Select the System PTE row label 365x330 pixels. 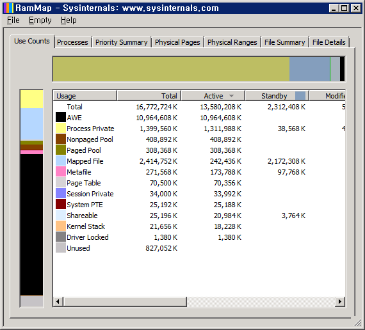pyautogui.click(x=85, y=205)
